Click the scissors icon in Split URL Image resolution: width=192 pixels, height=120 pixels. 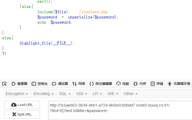[14, 115]
